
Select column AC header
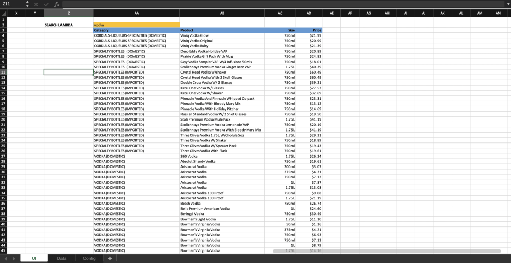tap(281, 13)
